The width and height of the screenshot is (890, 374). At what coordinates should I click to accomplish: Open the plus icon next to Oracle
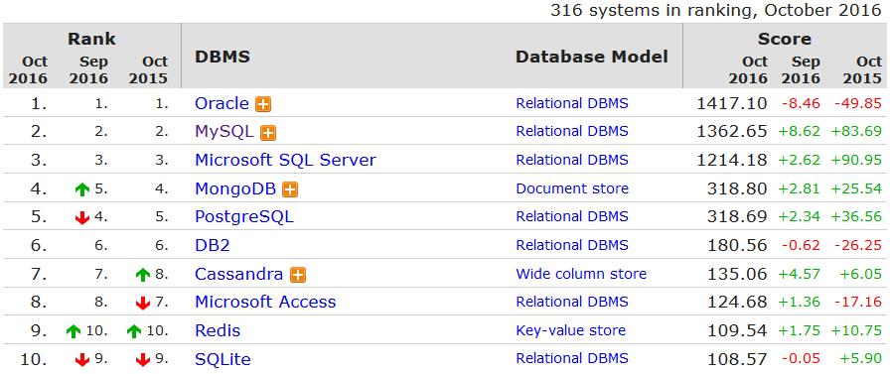tap(263, 104)
